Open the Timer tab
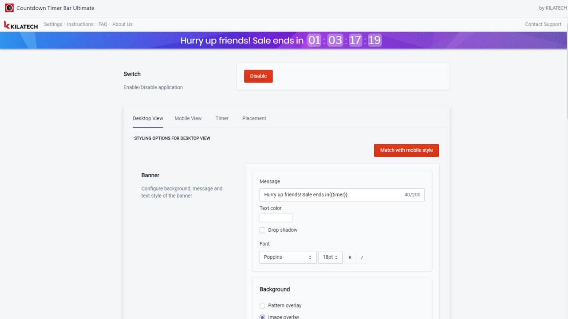The height and width of the screenshot is (319, 568). pos(222,118)
